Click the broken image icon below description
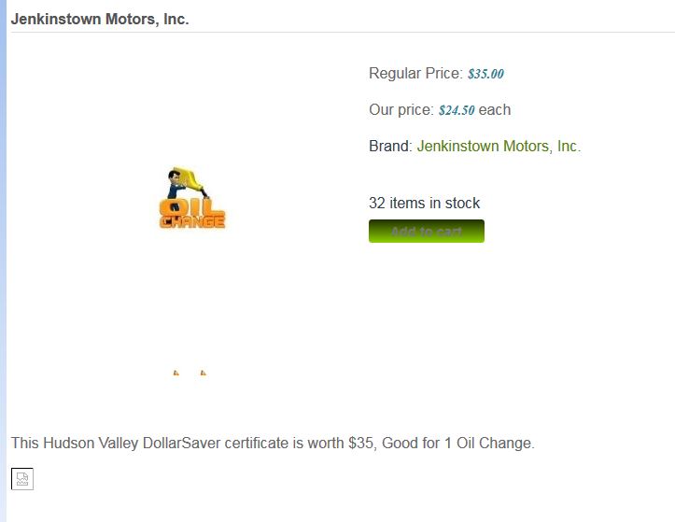The height and width of the screenshot is (522, 675). tap(22, 479)
